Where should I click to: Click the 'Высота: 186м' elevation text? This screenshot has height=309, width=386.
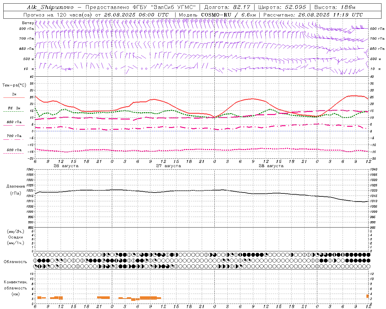tap(335, 7)
